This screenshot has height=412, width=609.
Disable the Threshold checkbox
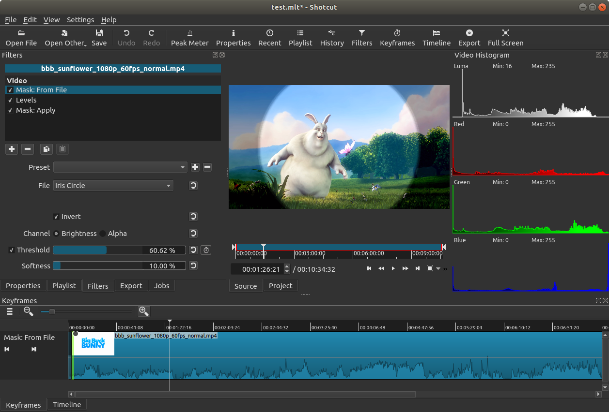point(12,250)
